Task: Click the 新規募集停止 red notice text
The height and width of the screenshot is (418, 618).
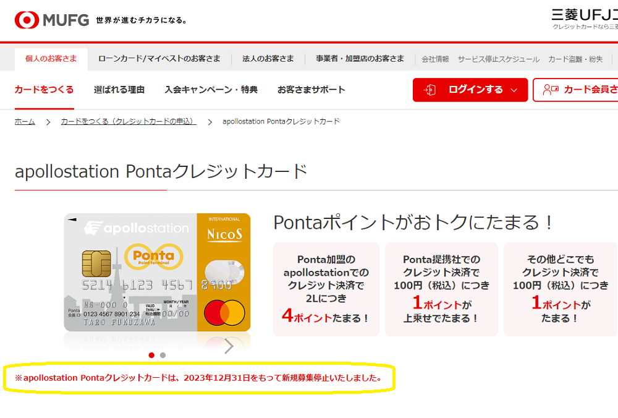Action: pyautogui.click(x=199, y=378)
